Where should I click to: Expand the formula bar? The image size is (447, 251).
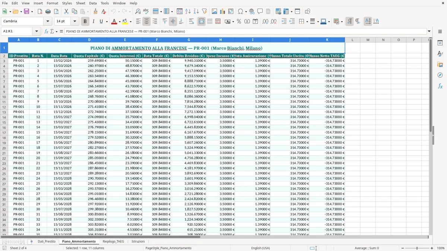click(429, 31)
